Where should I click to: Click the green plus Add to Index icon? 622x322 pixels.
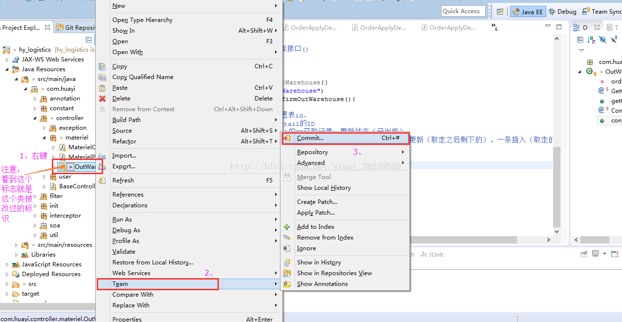point(287,227)
